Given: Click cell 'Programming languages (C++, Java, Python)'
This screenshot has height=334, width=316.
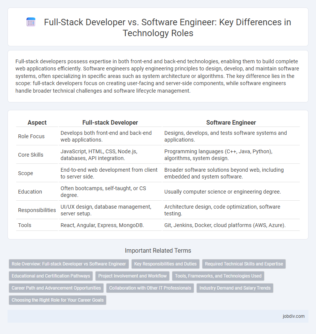Looking at the screenshot, I should [x=231, y=155].
